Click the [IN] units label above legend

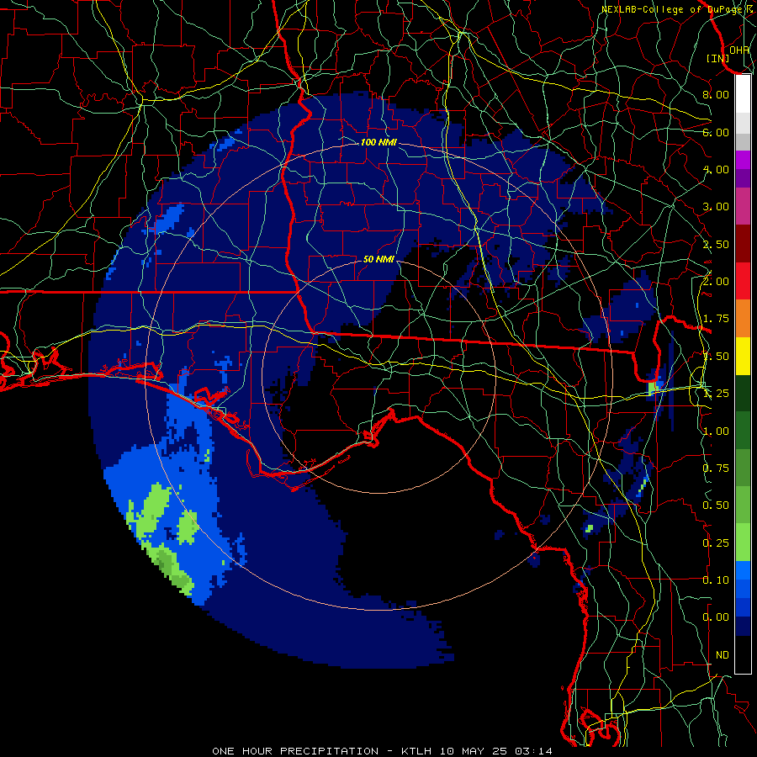[x=717, y=58]
